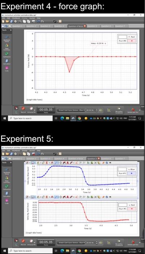Image resolution: width=145 pixels, height=254 pixels.
Task: Click slope tool on blue velocity graph toolbar
Action: [64, 163]
